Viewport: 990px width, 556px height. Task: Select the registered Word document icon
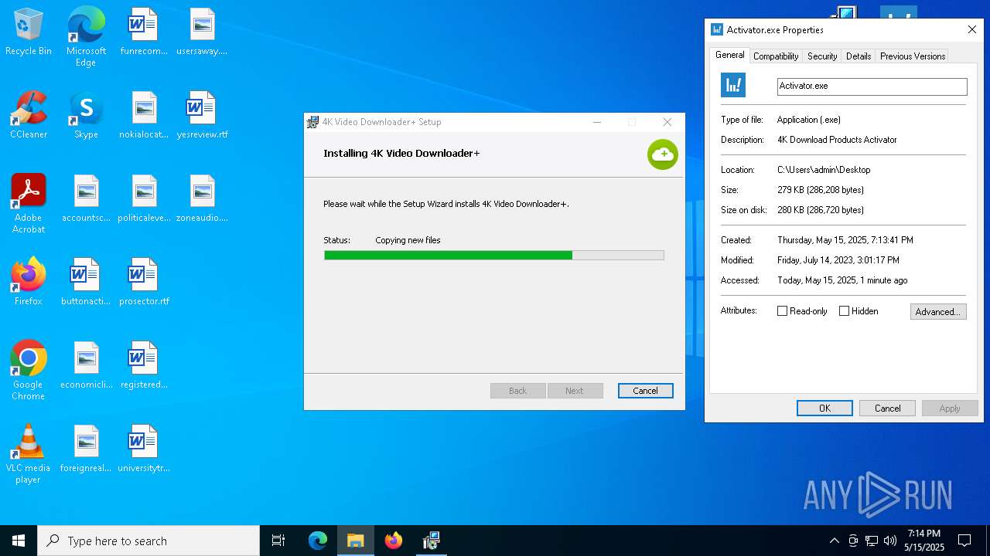coord(144,366)
